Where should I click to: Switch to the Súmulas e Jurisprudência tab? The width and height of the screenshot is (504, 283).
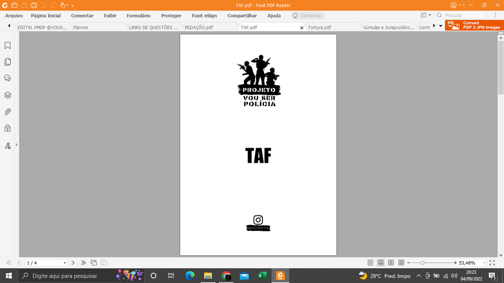tap(389, 27)
